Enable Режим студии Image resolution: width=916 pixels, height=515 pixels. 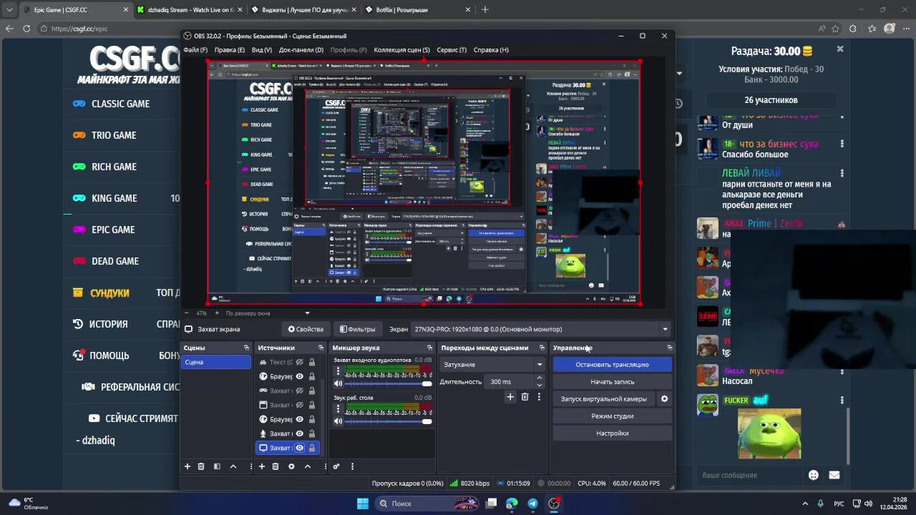click(612, 416)
